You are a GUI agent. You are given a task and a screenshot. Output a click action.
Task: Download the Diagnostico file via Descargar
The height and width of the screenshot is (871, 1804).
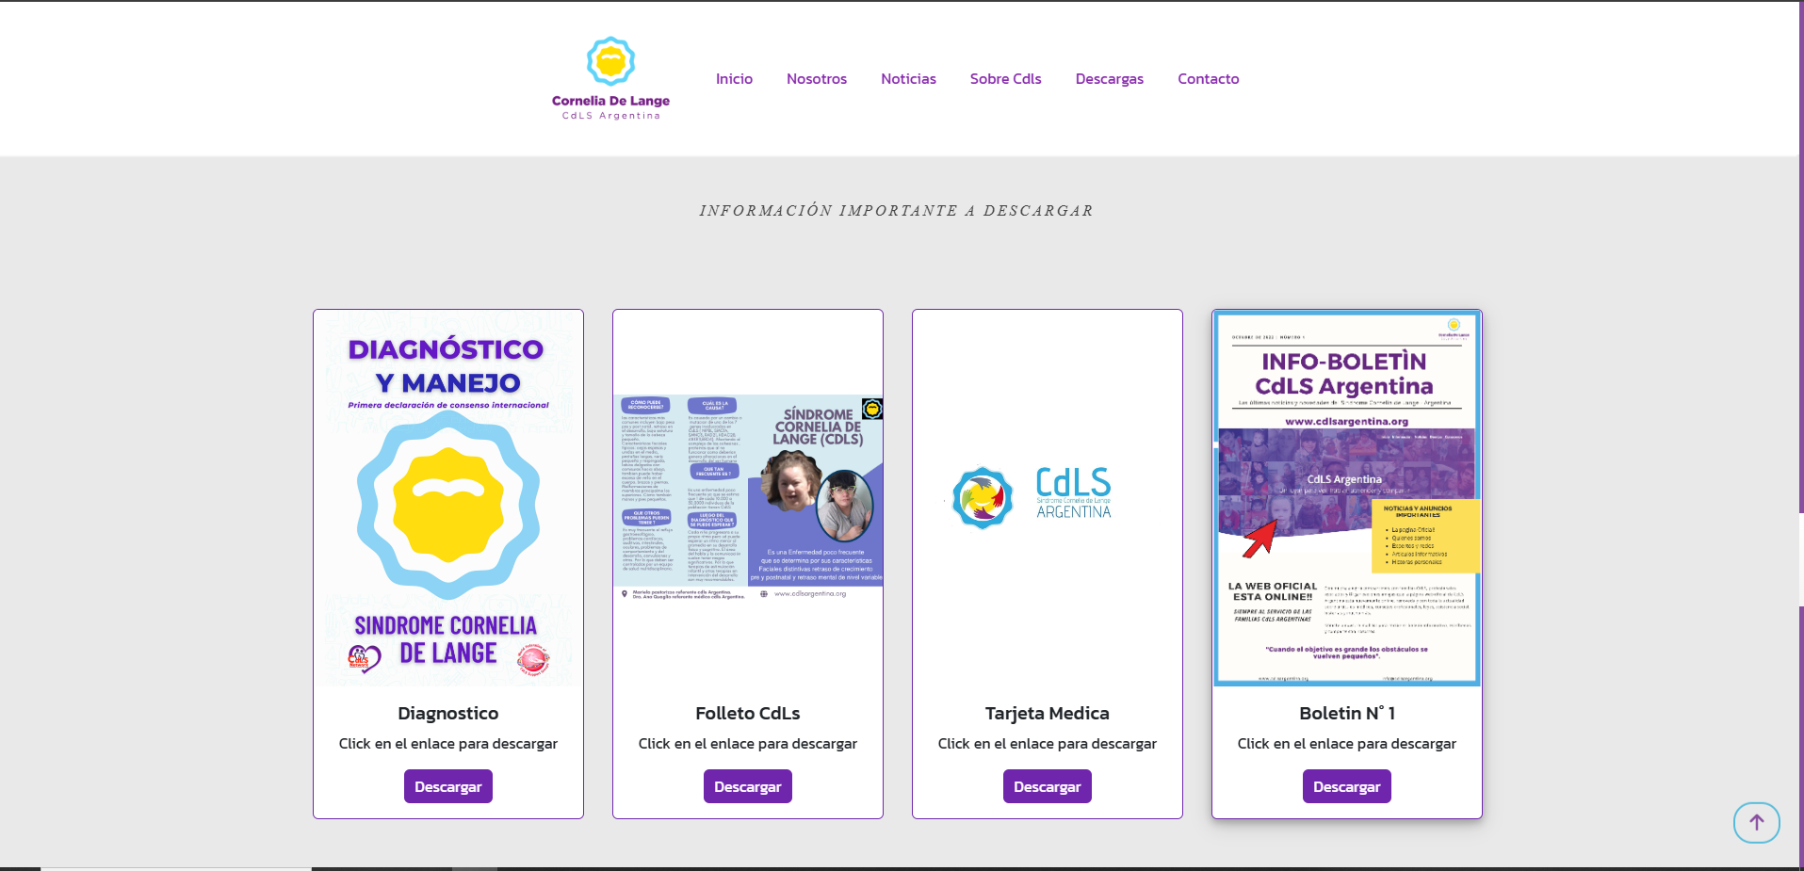(x=447, y=785)
